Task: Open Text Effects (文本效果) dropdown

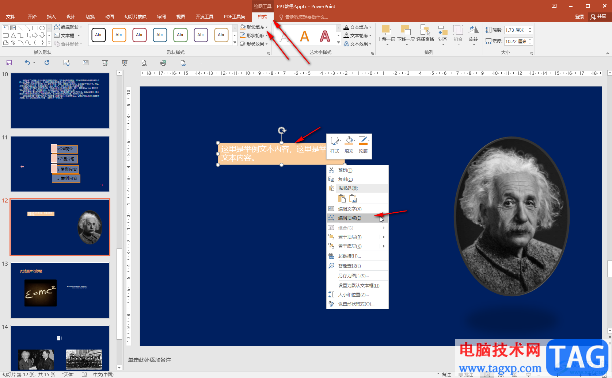Action: (358, 44)
